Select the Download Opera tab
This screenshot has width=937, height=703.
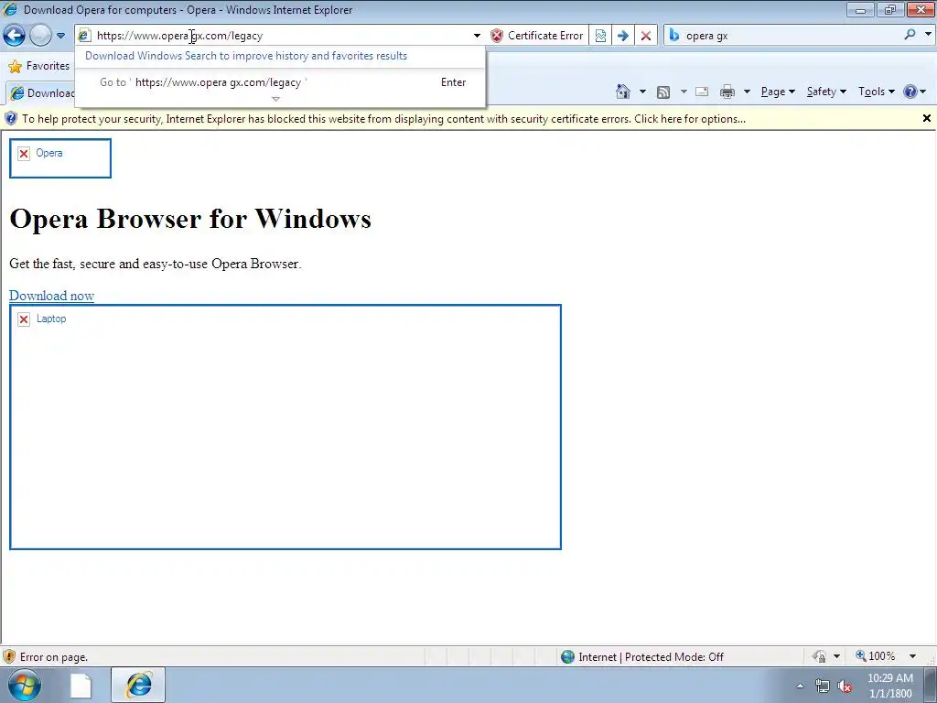pos(42,92)
